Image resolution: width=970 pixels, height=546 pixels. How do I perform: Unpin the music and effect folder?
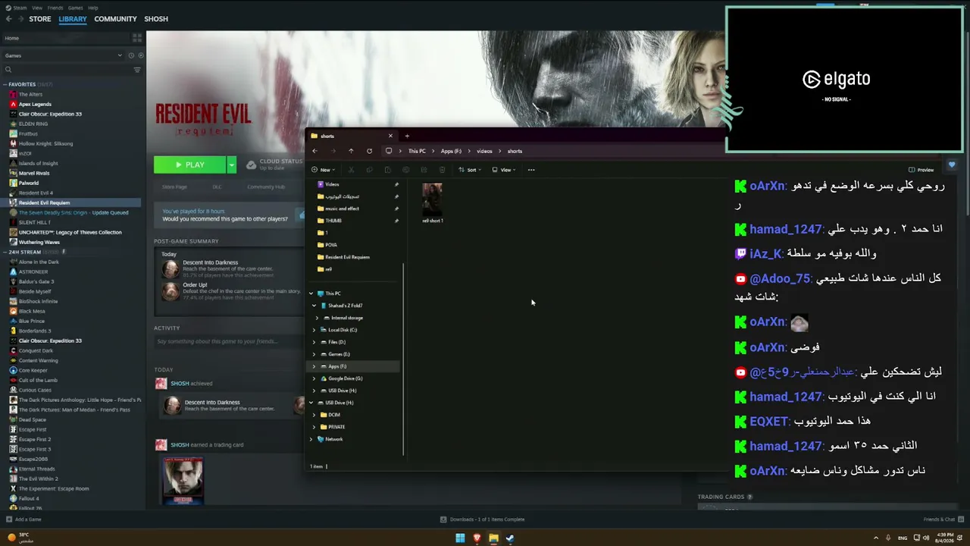396,209
